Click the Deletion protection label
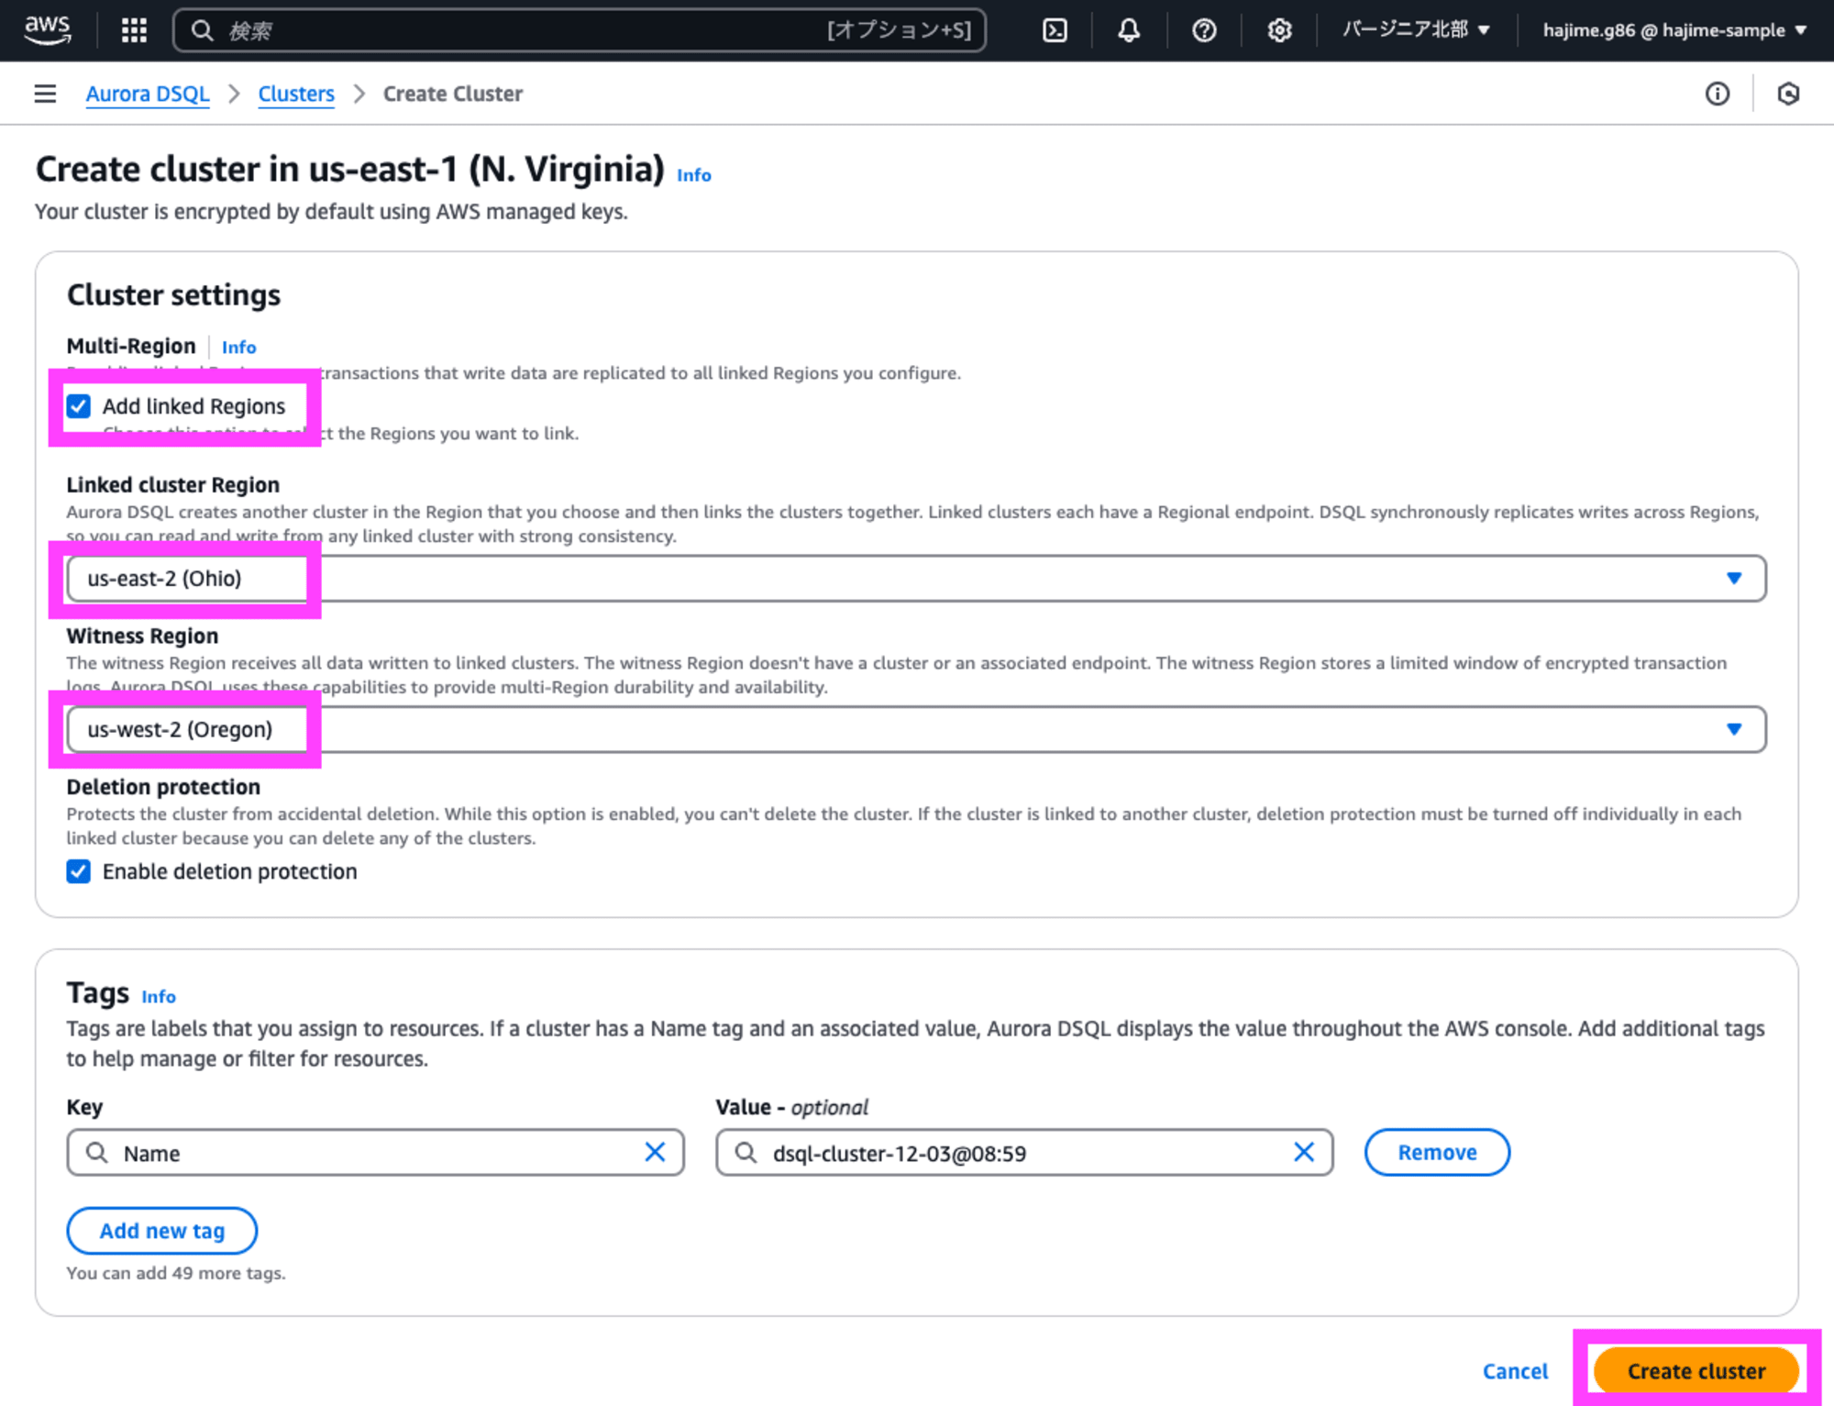The width and height of the screenshot is (1834, 1406). point(163,787)
